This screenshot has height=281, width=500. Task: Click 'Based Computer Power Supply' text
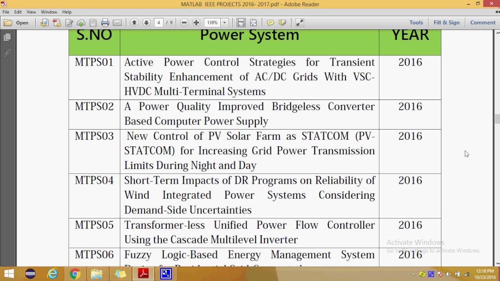(x=196, y=121)
